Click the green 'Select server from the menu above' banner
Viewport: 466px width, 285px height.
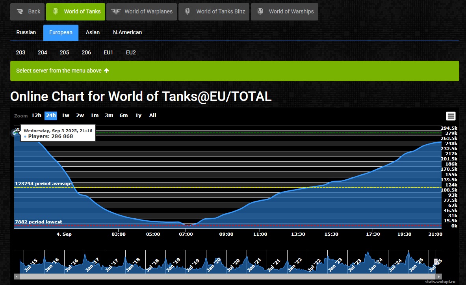[235, 71]
